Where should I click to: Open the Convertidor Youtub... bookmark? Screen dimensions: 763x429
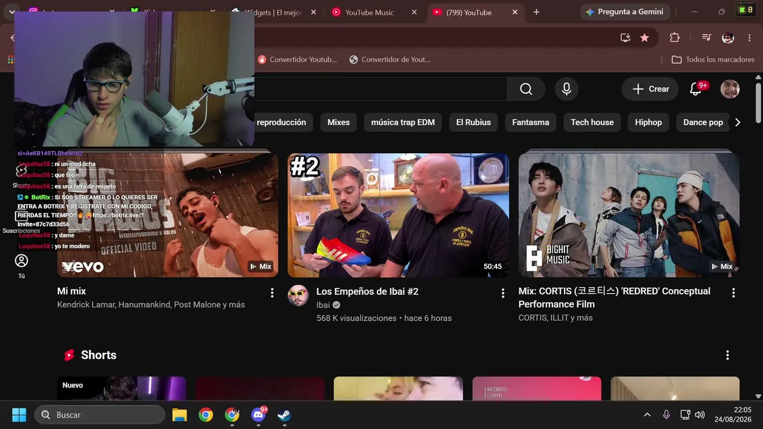[297, 60]
